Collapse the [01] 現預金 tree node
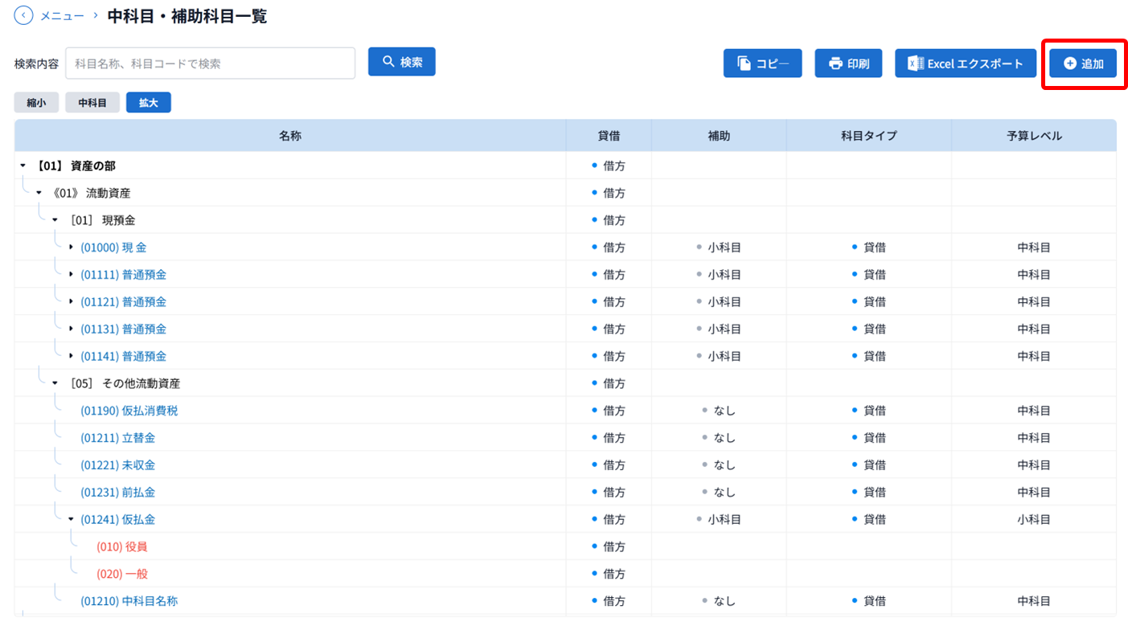Viewport: 1128px width, 626px height. [55, 220]
